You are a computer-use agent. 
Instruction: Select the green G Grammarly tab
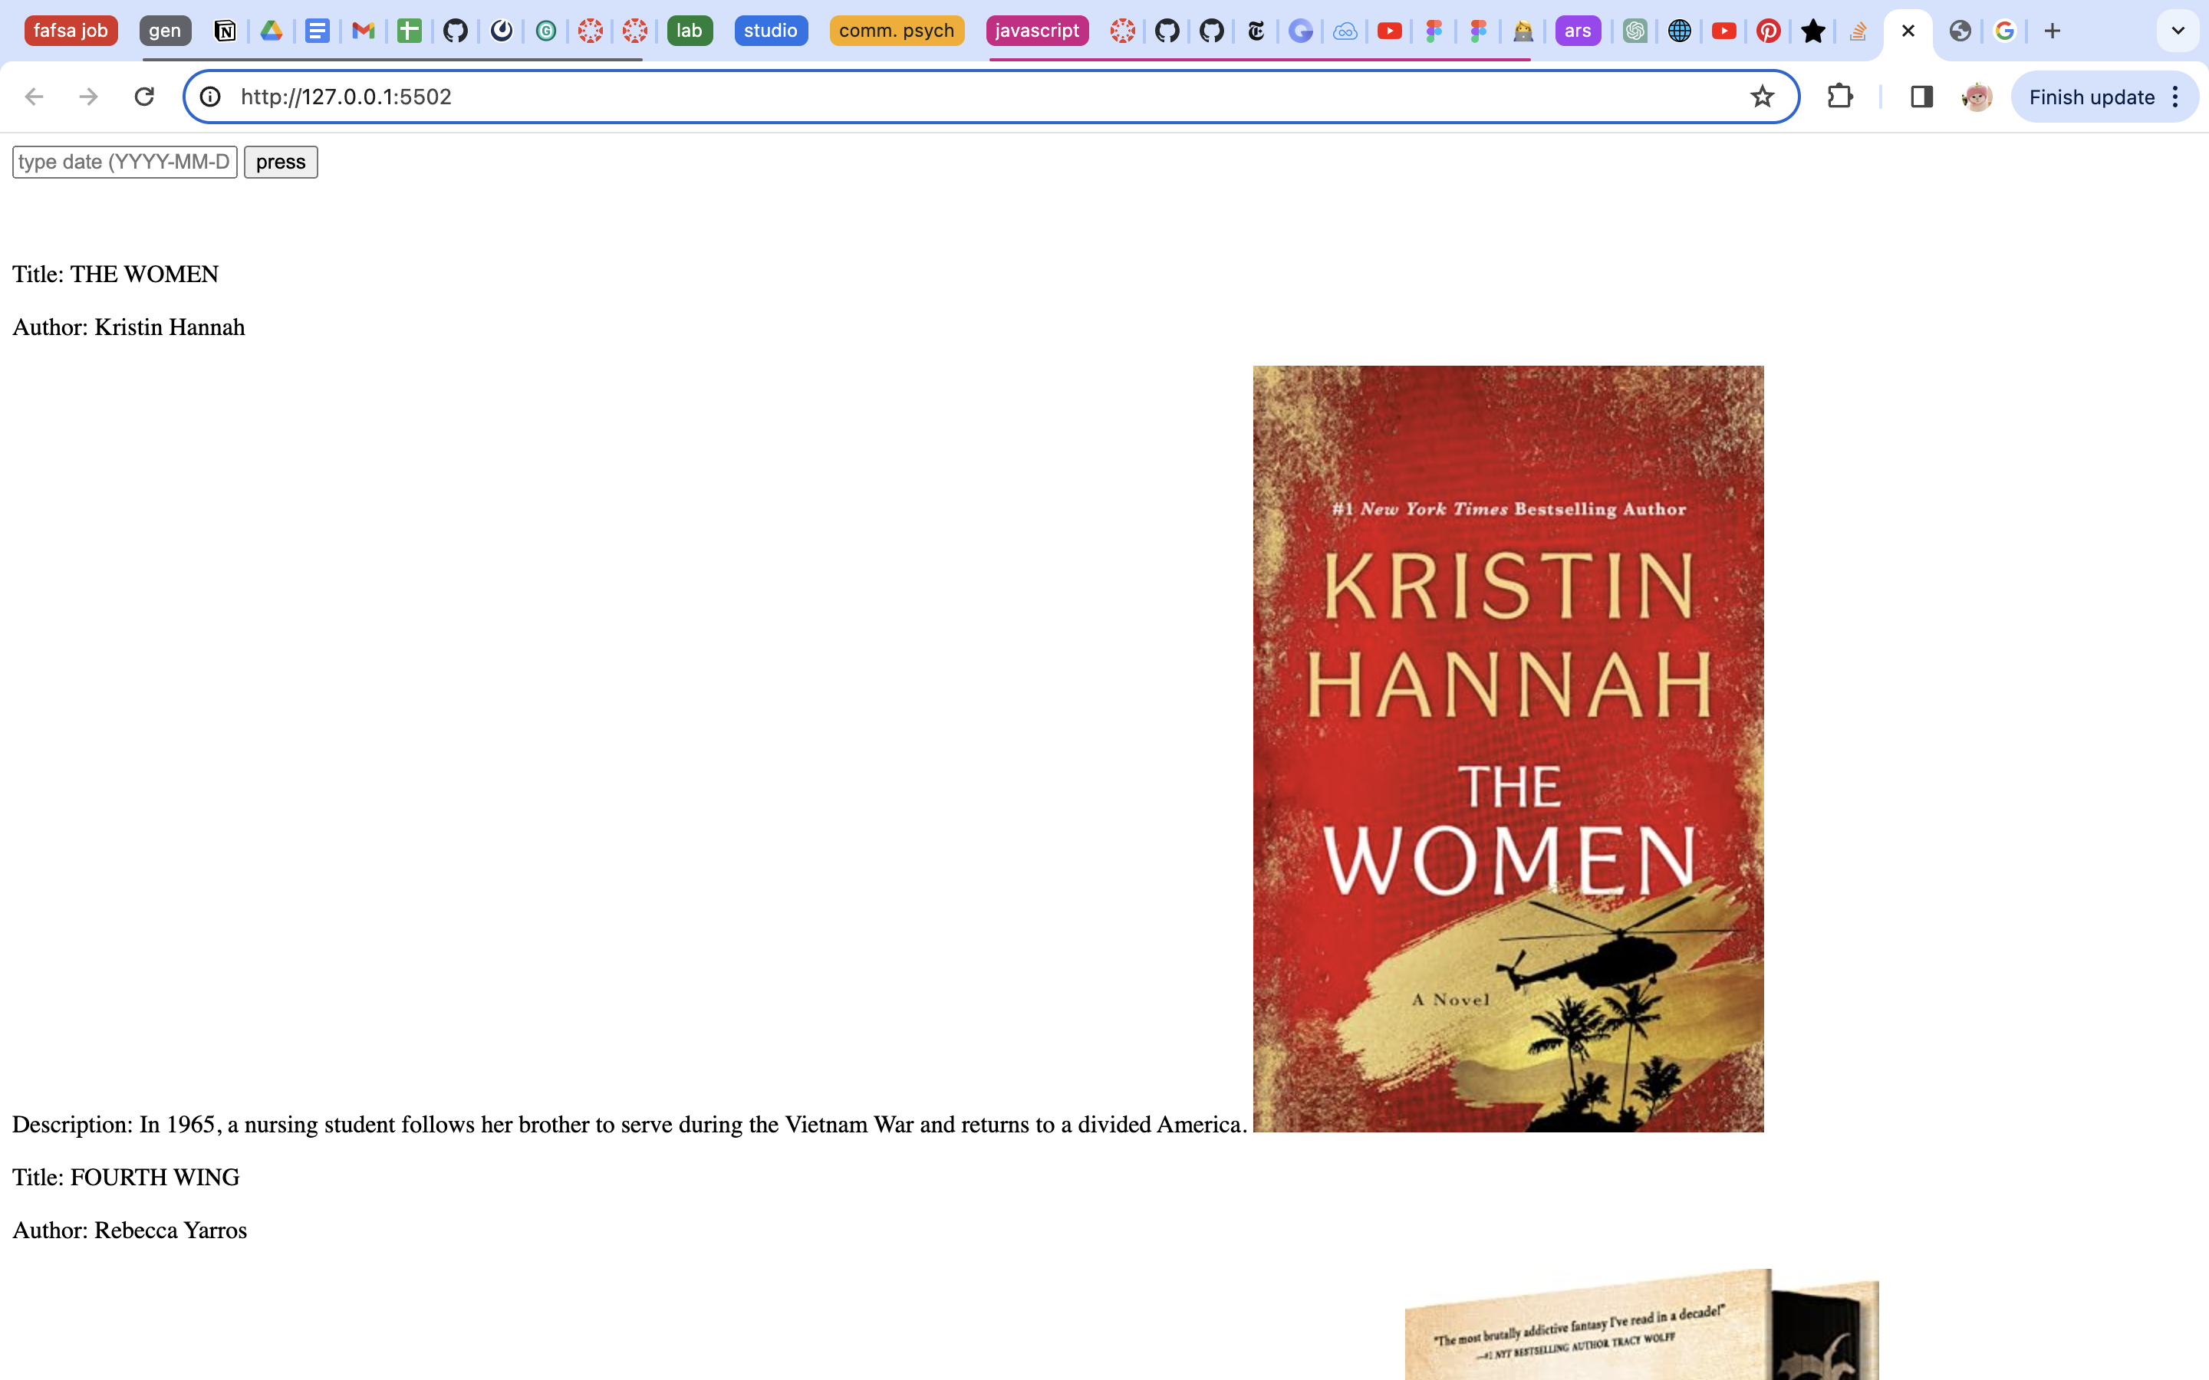coord(546,31)
